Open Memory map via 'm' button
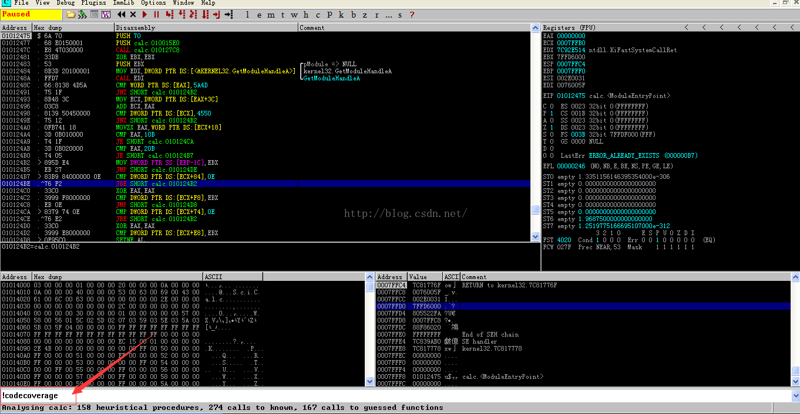 click(x=271, y=15)
